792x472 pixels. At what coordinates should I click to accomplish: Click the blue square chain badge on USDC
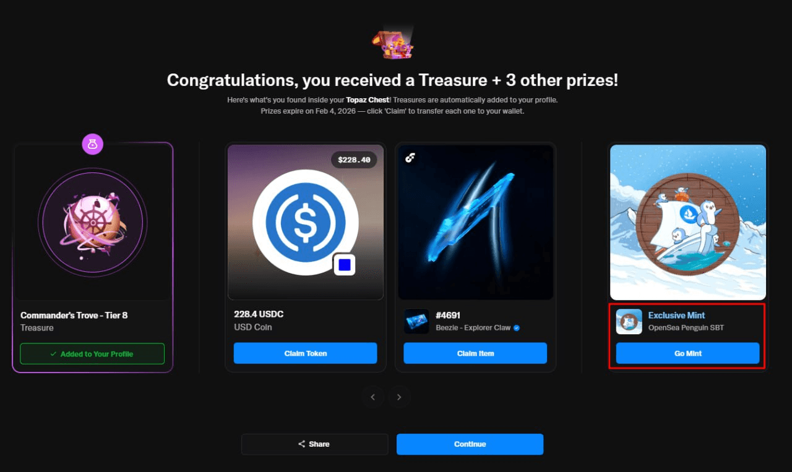[345, 264]
